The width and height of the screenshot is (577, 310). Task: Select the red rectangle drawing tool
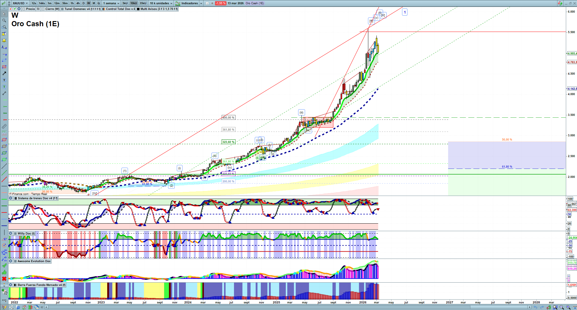point(4,67)
